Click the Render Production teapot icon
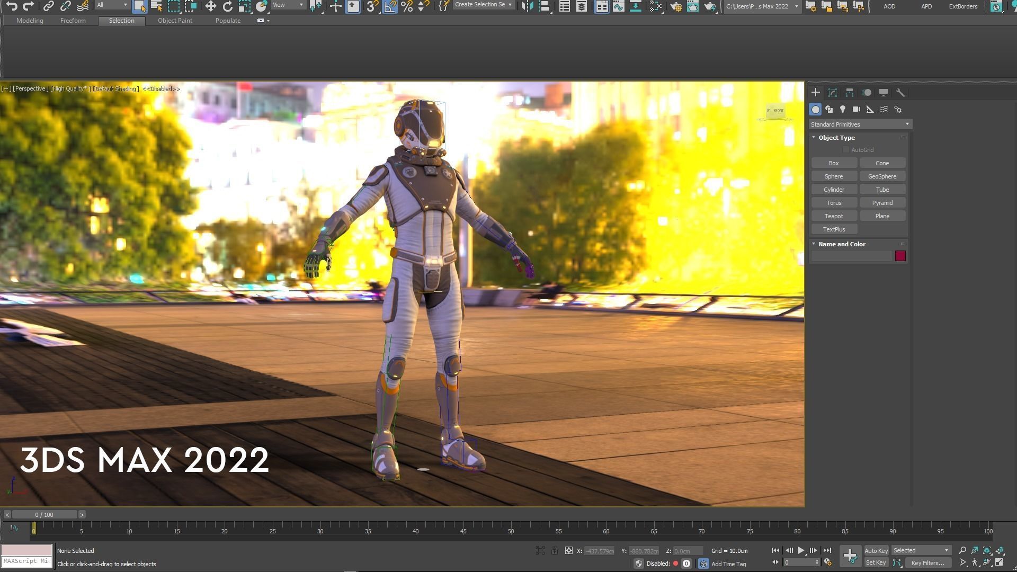 point(710,6)
